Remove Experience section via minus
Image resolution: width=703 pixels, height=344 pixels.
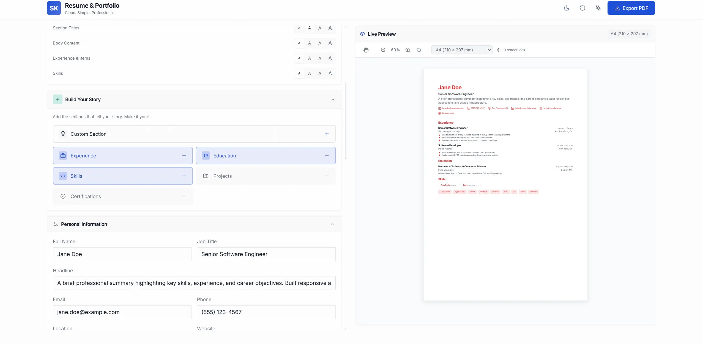[184, 156]
